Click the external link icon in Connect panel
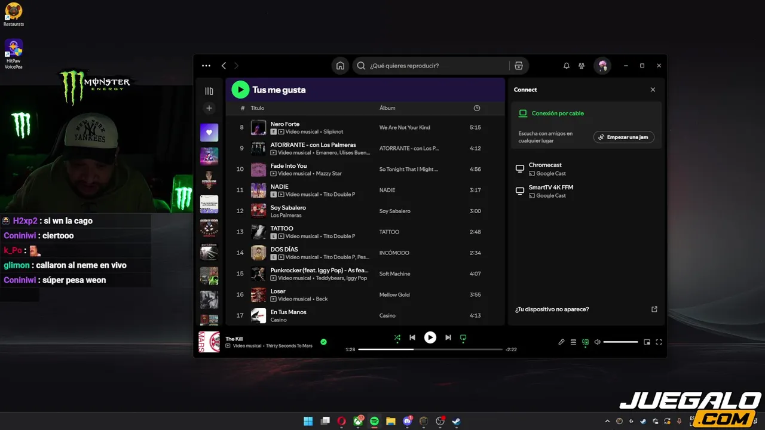This screenshot has width=765, height=430. (x=654, y=309)
